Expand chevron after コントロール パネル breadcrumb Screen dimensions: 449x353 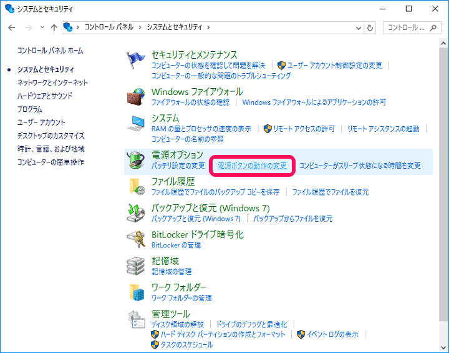(x=140, y=27)
